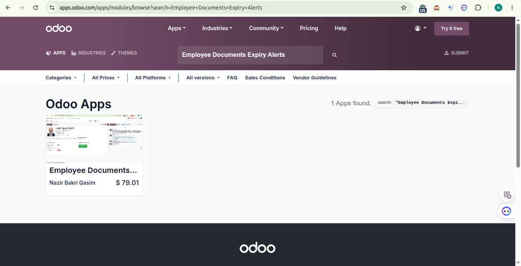Click the Employee Documents app title
The height and width of the screenshot is (266, 521).
click(x=93, y=170)
